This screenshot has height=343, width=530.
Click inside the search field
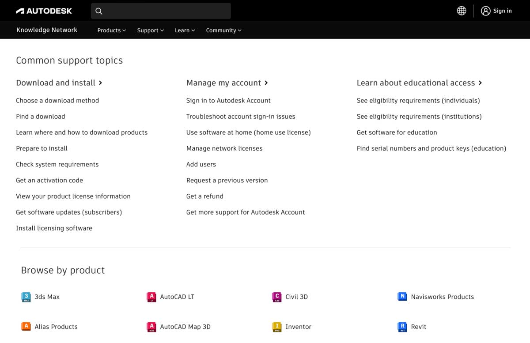[x=160, y=11]
